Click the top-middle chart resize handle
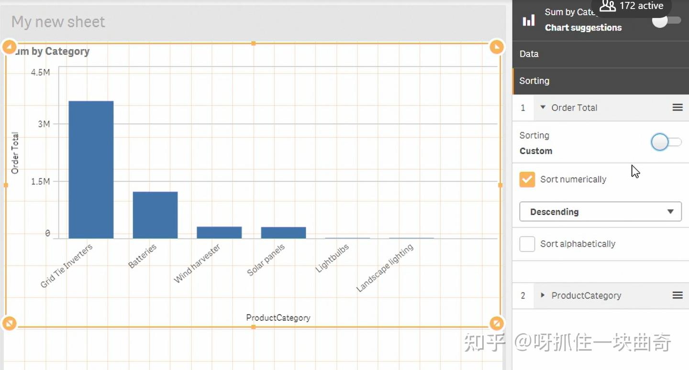Viewport: 689px width, 370px height. [254, 44]
